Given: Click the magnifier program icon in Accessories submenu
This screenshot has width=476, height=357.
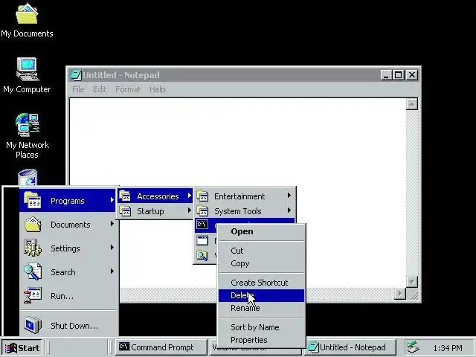Looking at the screenshot, I should point(202,255).
